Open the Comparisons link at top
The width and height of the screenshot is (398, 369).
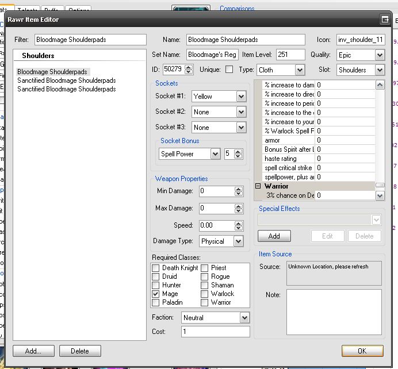[237, 9]
